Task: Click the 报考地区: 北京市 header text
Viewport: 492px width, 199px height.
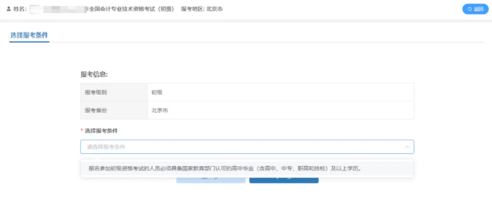Action: [202, 9]
